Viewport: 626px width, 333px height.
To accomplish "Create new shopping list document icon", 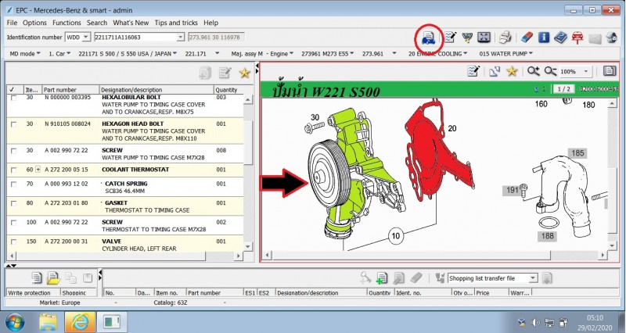I will (x=36, y=278).
